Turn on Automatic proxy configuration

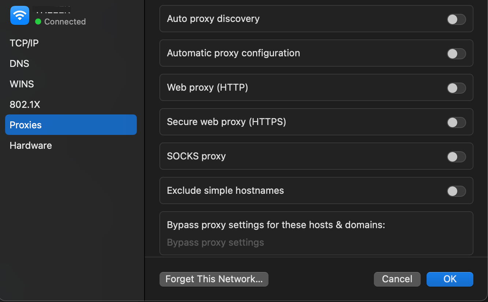pyautogui.click(x=456, y=53)
